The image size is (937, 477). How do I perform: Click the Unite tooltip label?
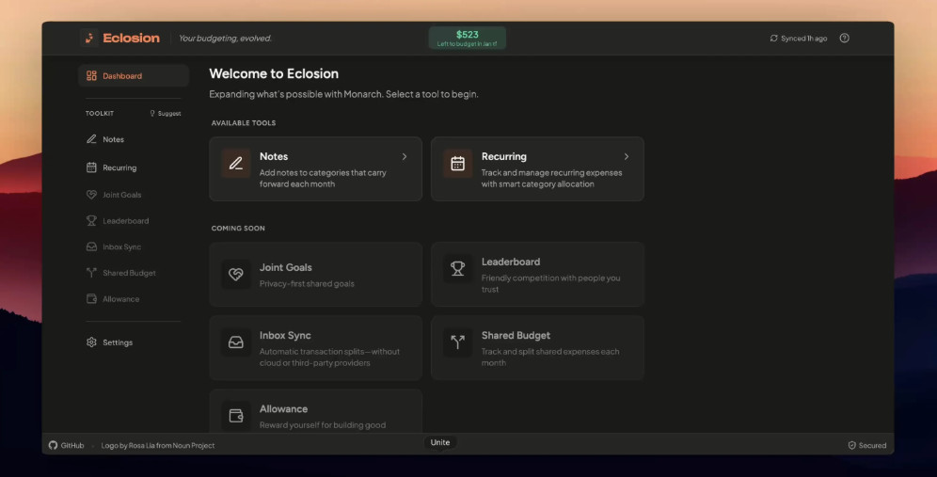tap(440, 442)
